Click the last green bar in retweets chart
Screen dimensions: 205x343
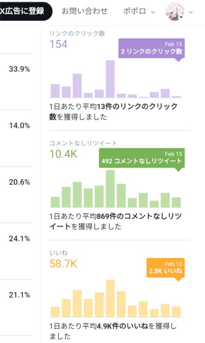(176, 202)
